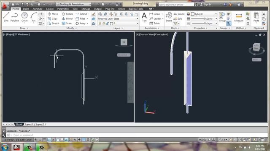Insert a Table
The height and width of the screenshot is (151, 270).
[154, 23]
